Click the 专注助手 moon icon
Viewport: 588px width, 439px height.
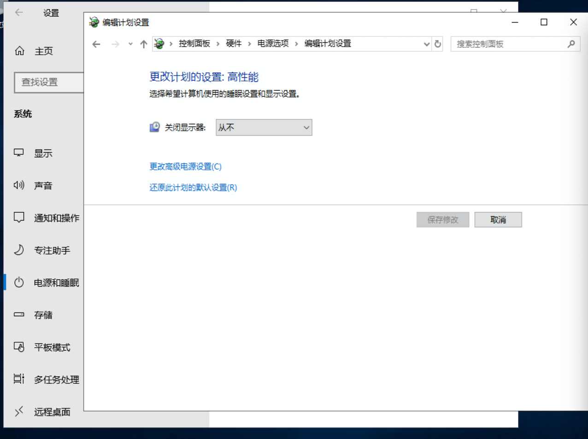click(19, 249)
